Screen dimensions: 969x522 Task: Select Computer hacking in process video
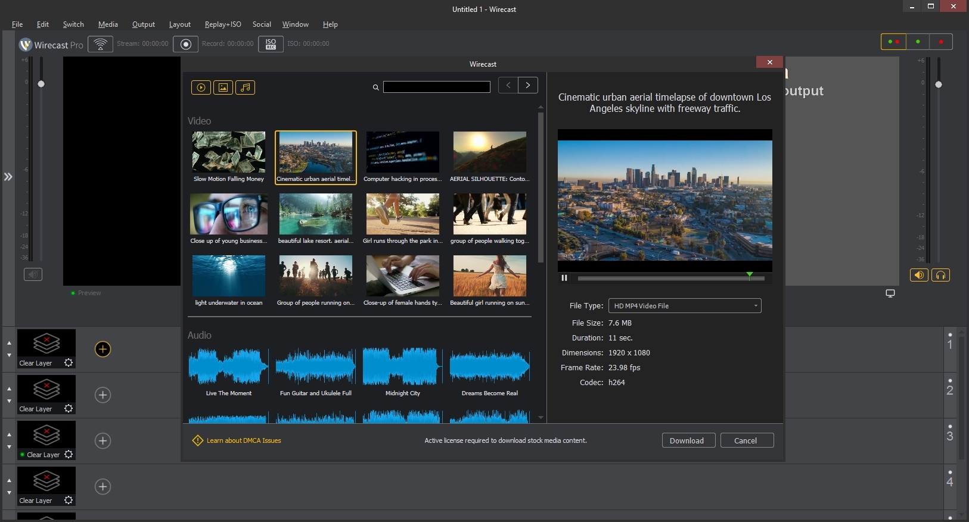tap(403, 157)
